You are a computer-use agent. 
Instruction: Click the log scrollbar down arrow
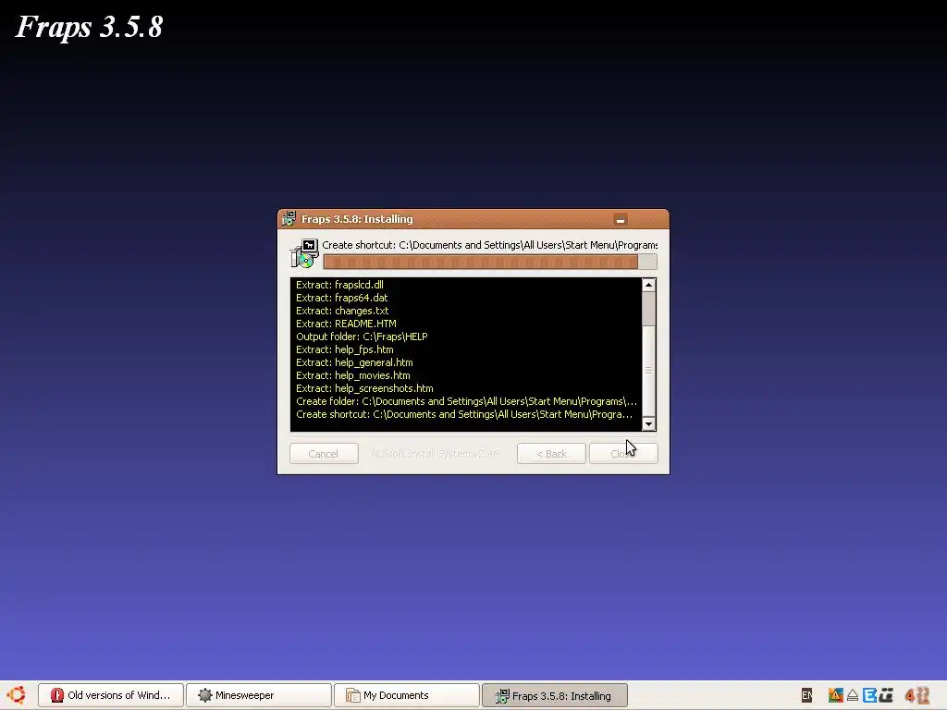click(648, 423)
